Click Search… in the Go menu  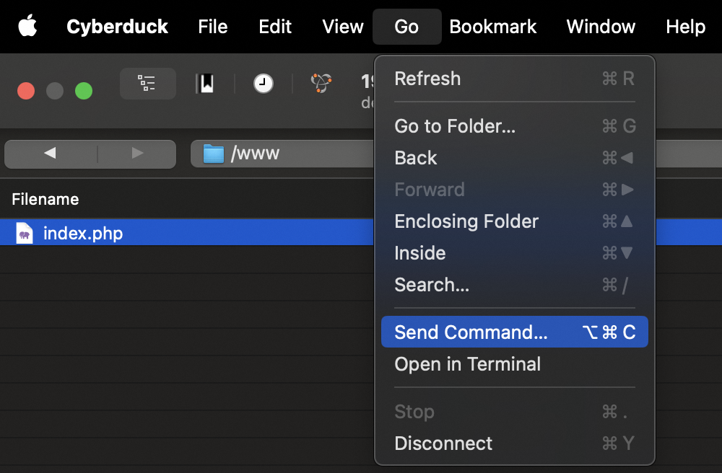pos(432,285)
